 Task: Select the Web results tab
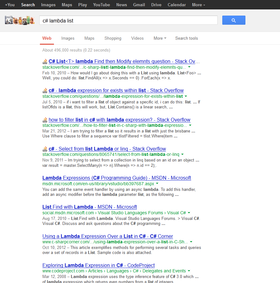coord(47,38)
